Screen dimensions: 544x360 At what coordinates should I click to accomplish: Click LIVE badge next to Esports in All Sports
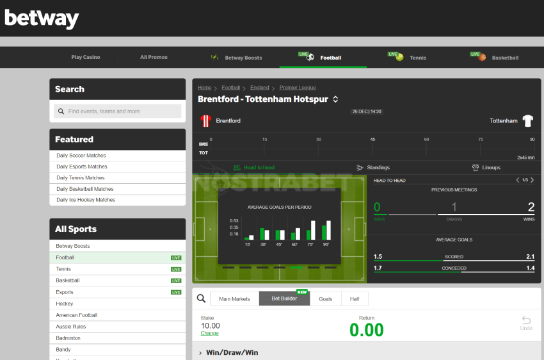point(176,292)
